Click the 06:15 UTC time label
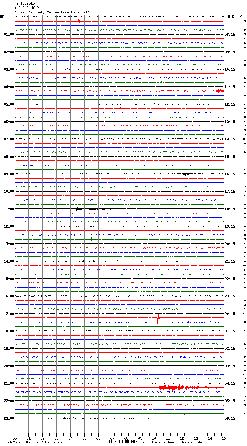The height and width of the screenshot is (446, 247). pos(230,418)
